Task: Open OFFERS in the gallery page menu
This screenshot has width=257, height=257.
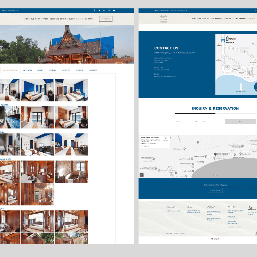Action: [x=45, y=19]
